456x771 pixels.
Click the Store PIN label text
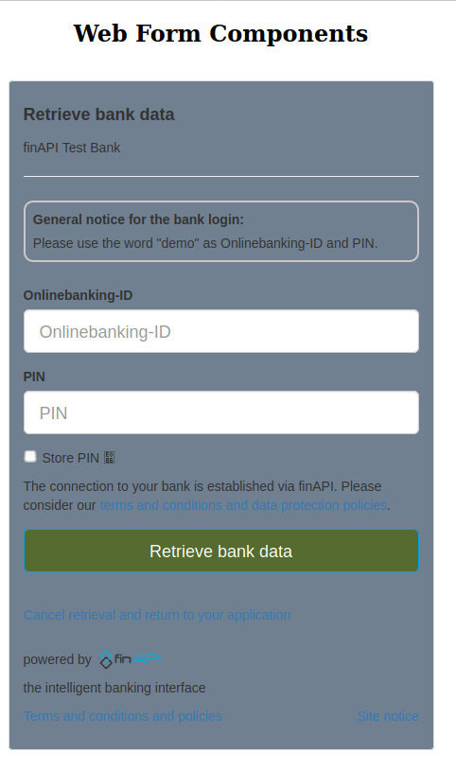click(x=70, y=458)
